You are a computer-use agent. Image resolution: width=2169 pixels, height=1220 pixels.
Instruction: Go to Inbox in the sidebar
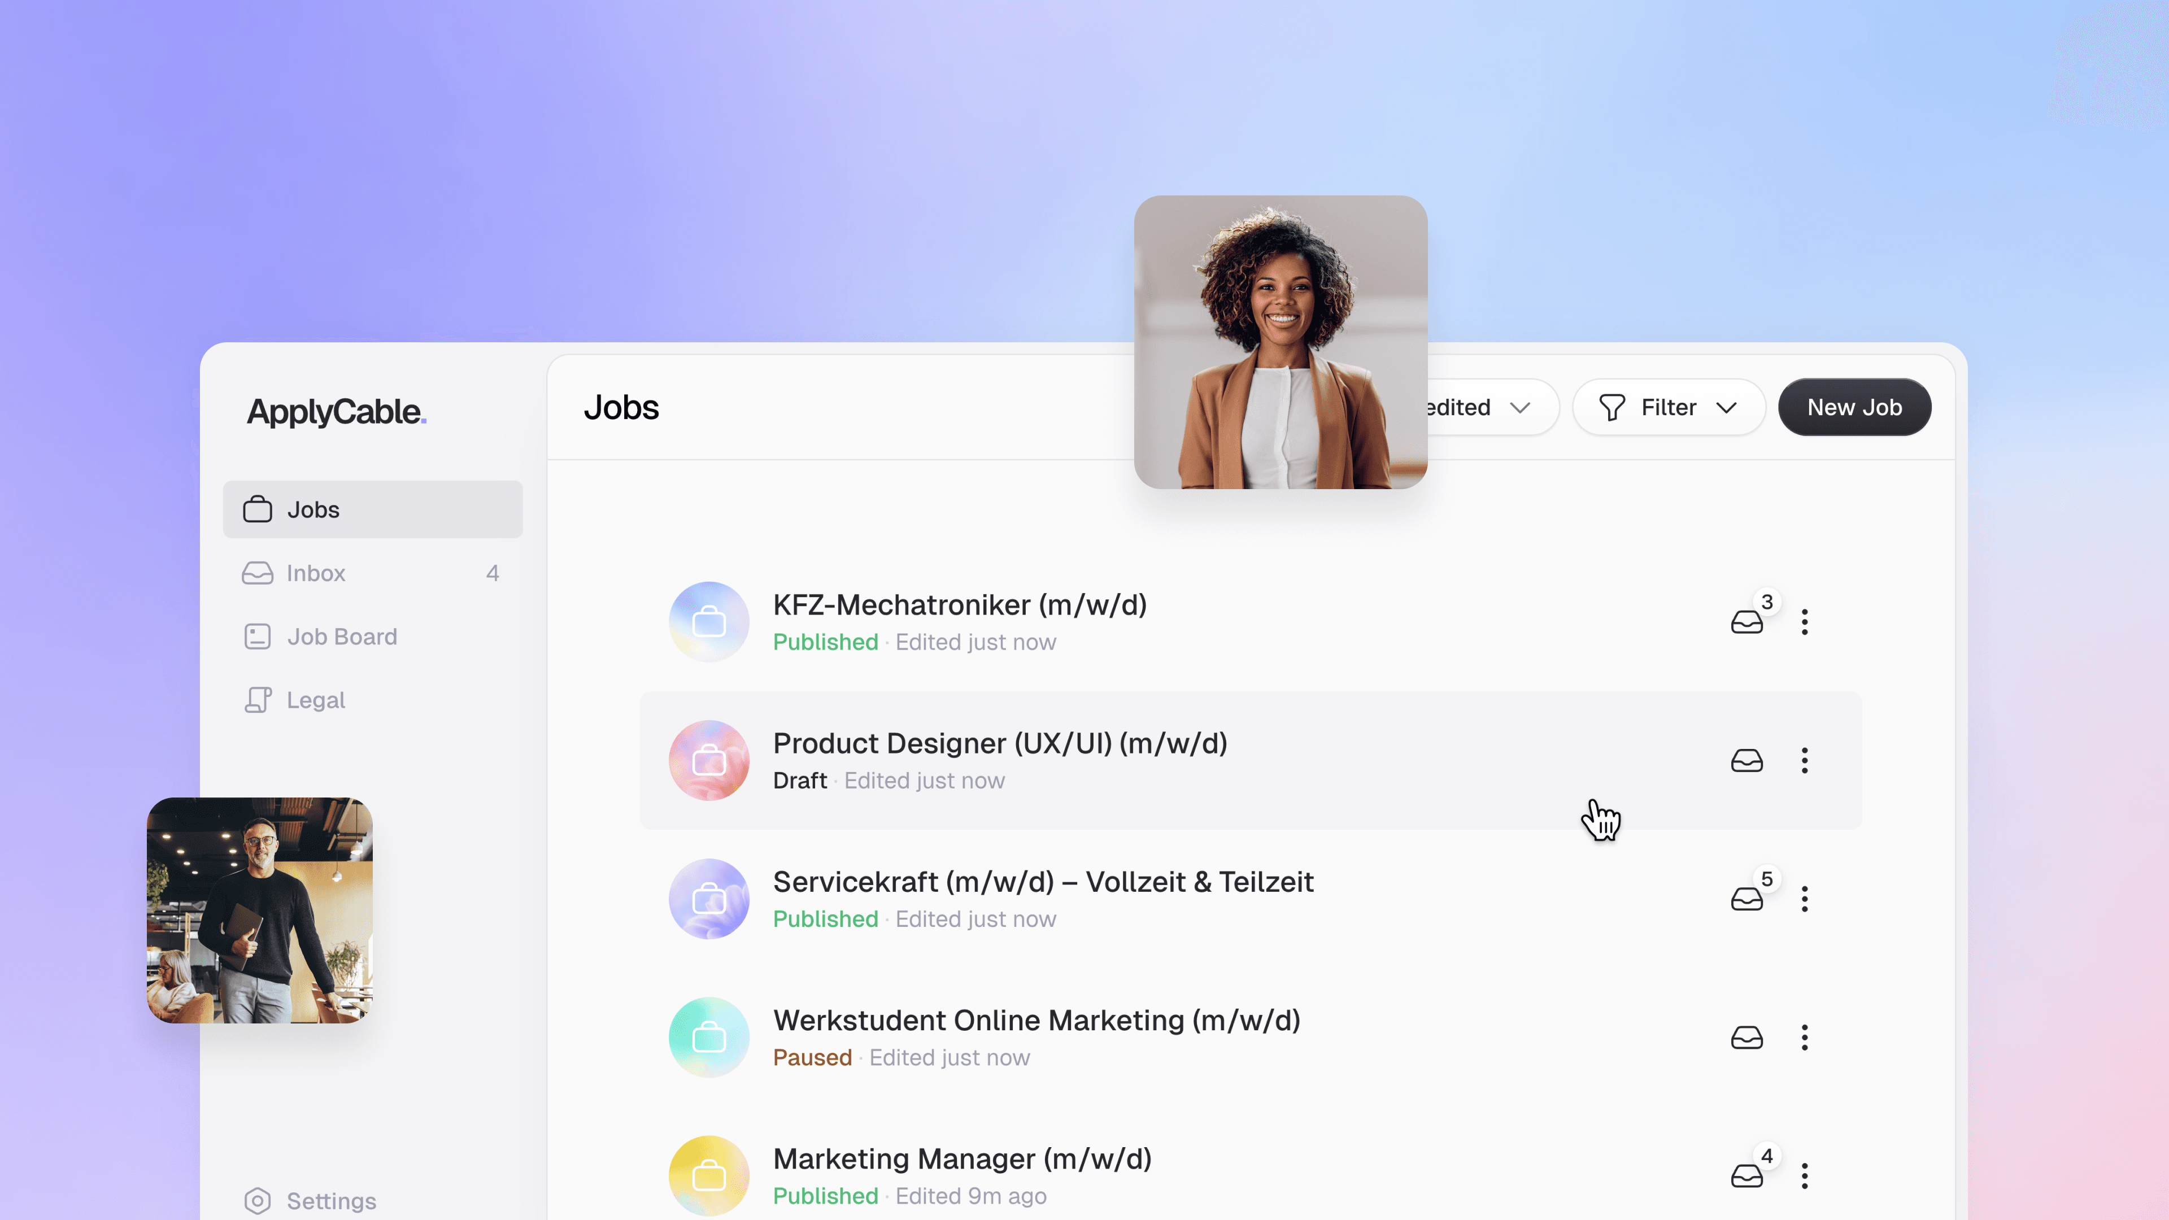[373, 573]
